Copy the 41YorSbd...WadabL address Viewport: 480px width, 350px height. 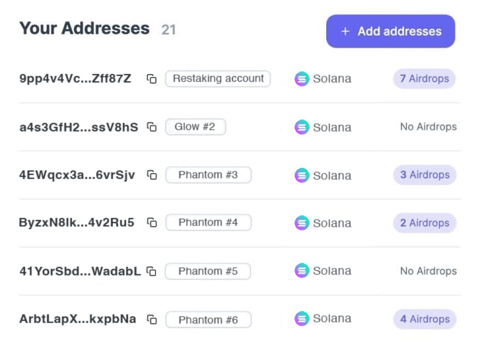point(152,271)
